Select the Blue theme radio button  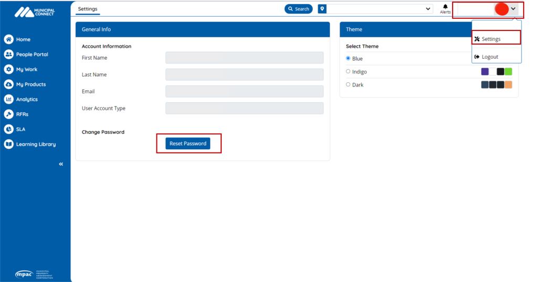point(348,58)
